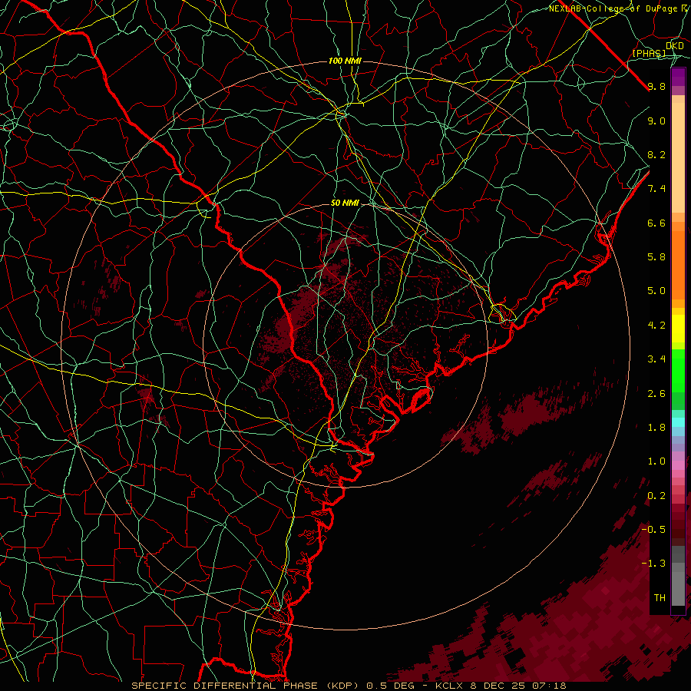The width and height of the screenshot is (691, 691).
Task: Click the 2.6 value on the color scale
Action: (656, 394)
